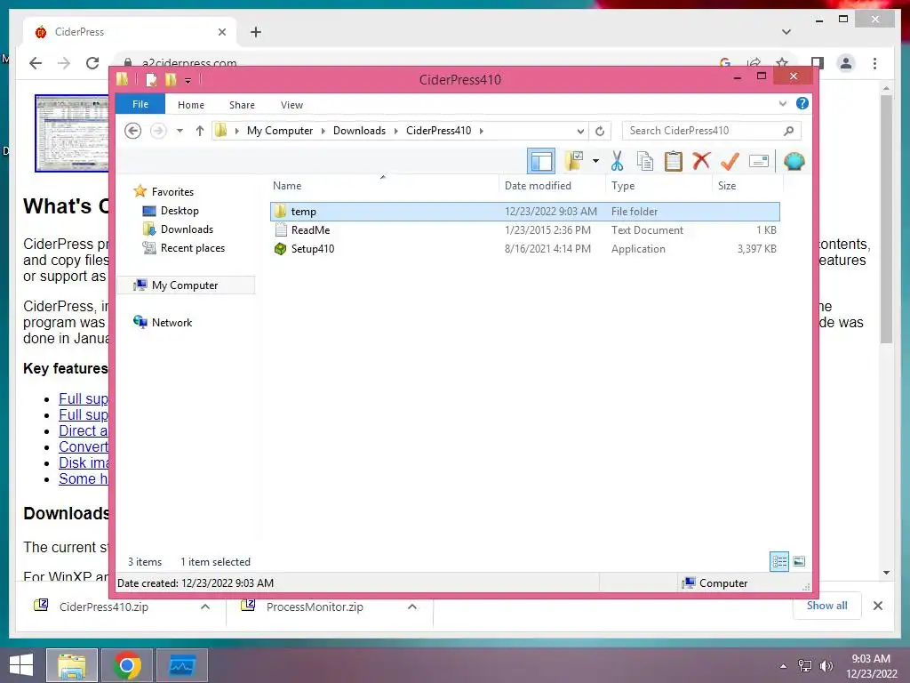Screen dimensions: 910x683
Task: Click My Computer in address breadcrumb
Action: [280, 131]
